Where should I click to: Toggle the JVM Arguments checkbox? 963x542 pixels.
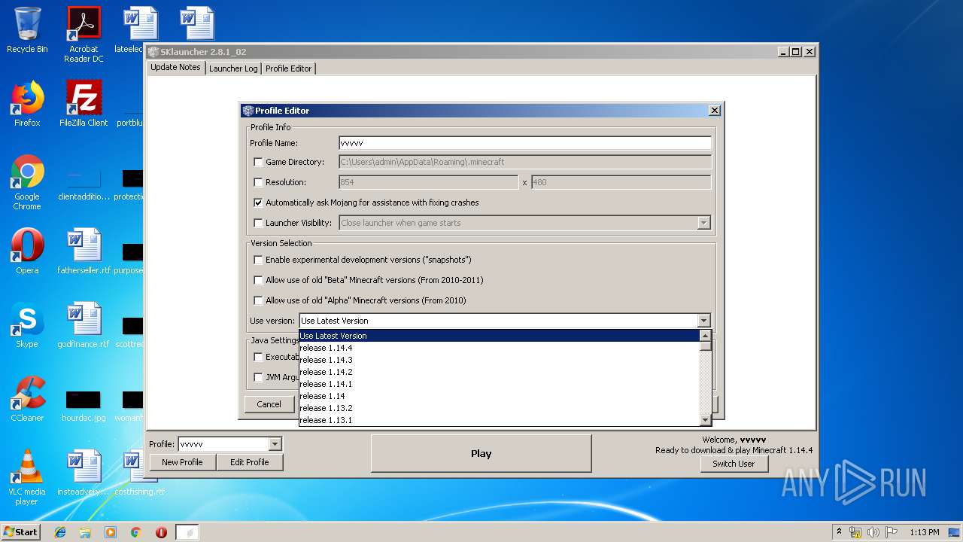click(258, 377)
